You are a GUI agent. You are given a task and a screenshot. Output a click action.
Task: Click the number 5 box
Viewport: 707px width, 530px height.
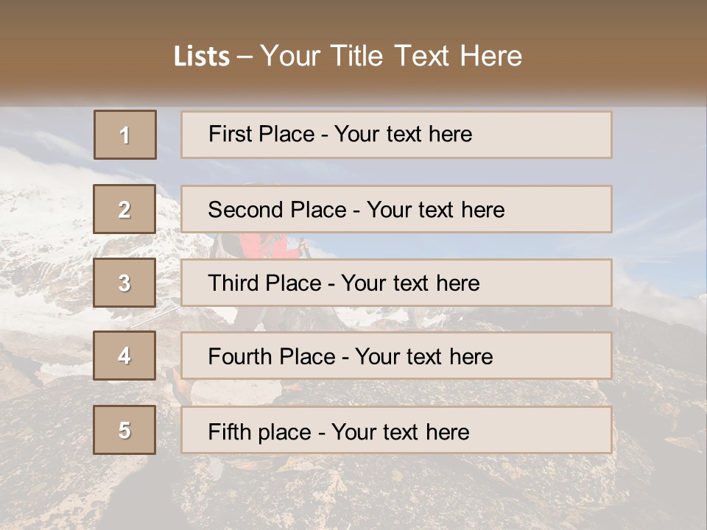124,430
